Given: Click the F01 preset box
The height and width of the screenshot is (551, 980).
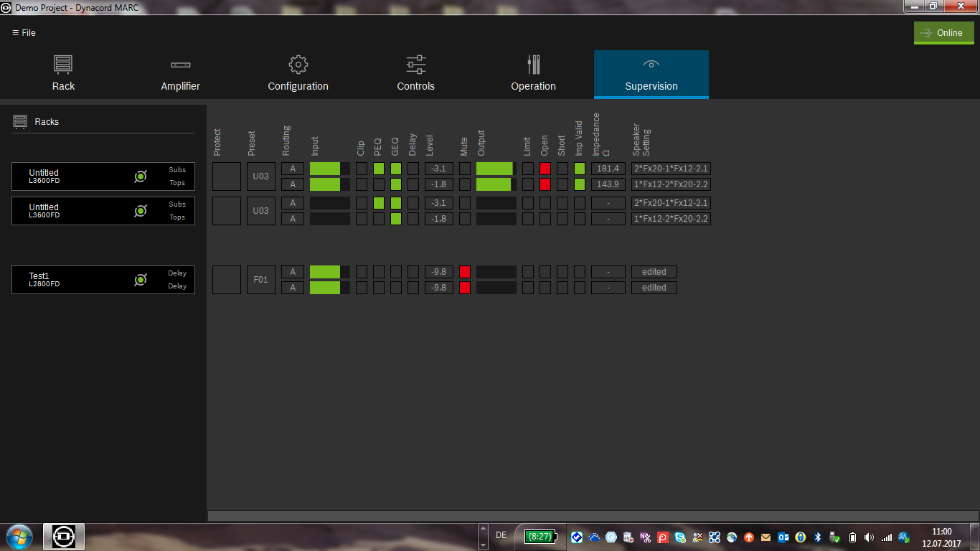Looking at the screenshot, I should pyautogui.click(x=261, y=280).
